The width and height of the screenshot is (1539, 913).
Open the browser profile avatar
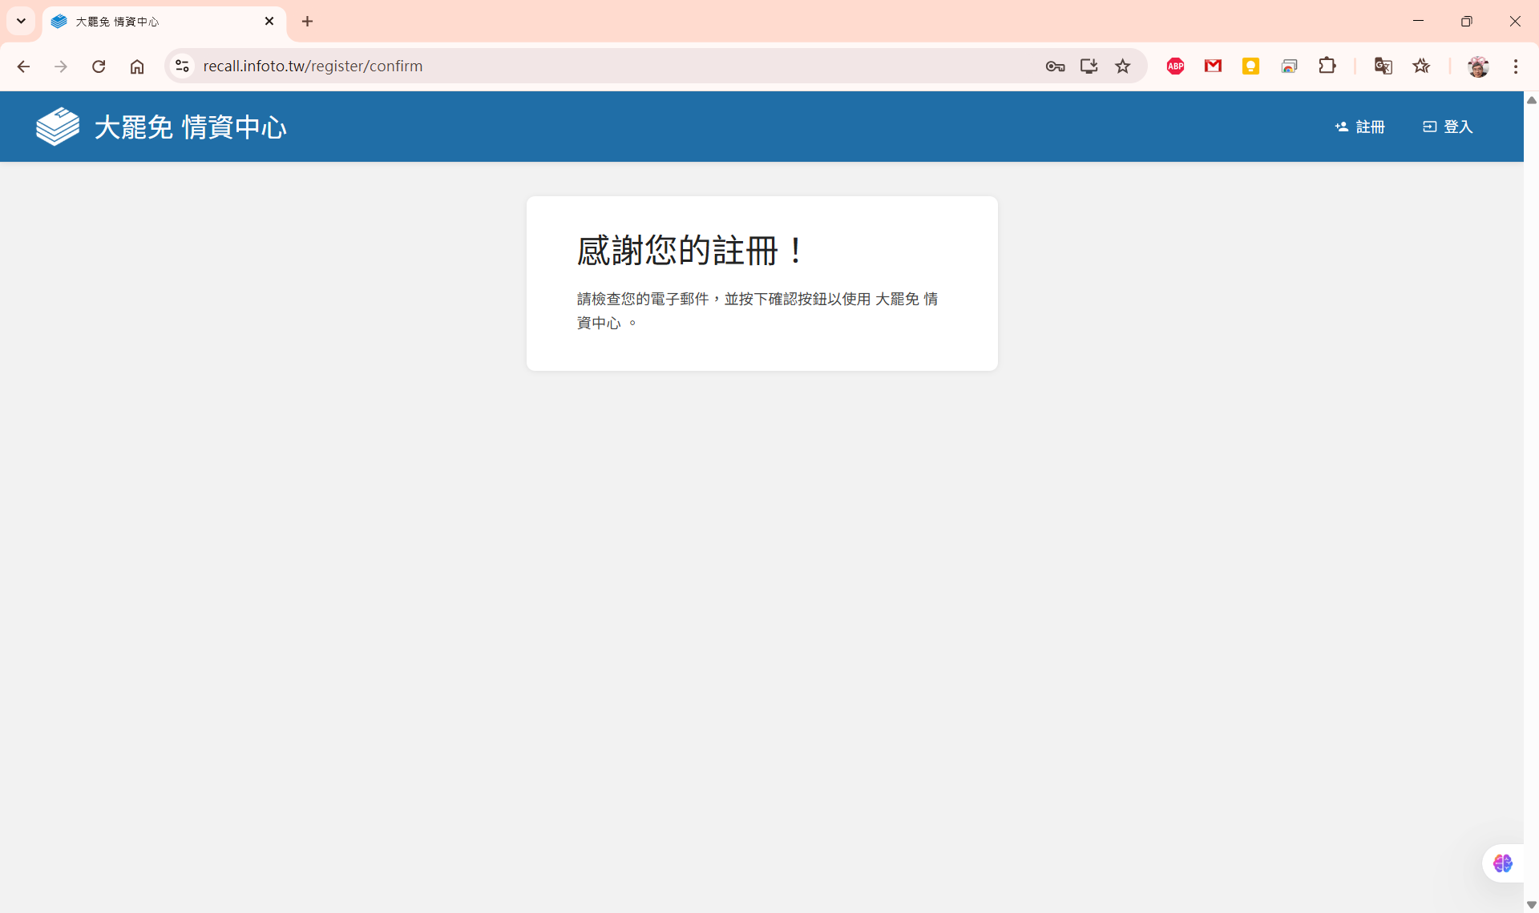pyautogui.click(x=1478, y=66)
